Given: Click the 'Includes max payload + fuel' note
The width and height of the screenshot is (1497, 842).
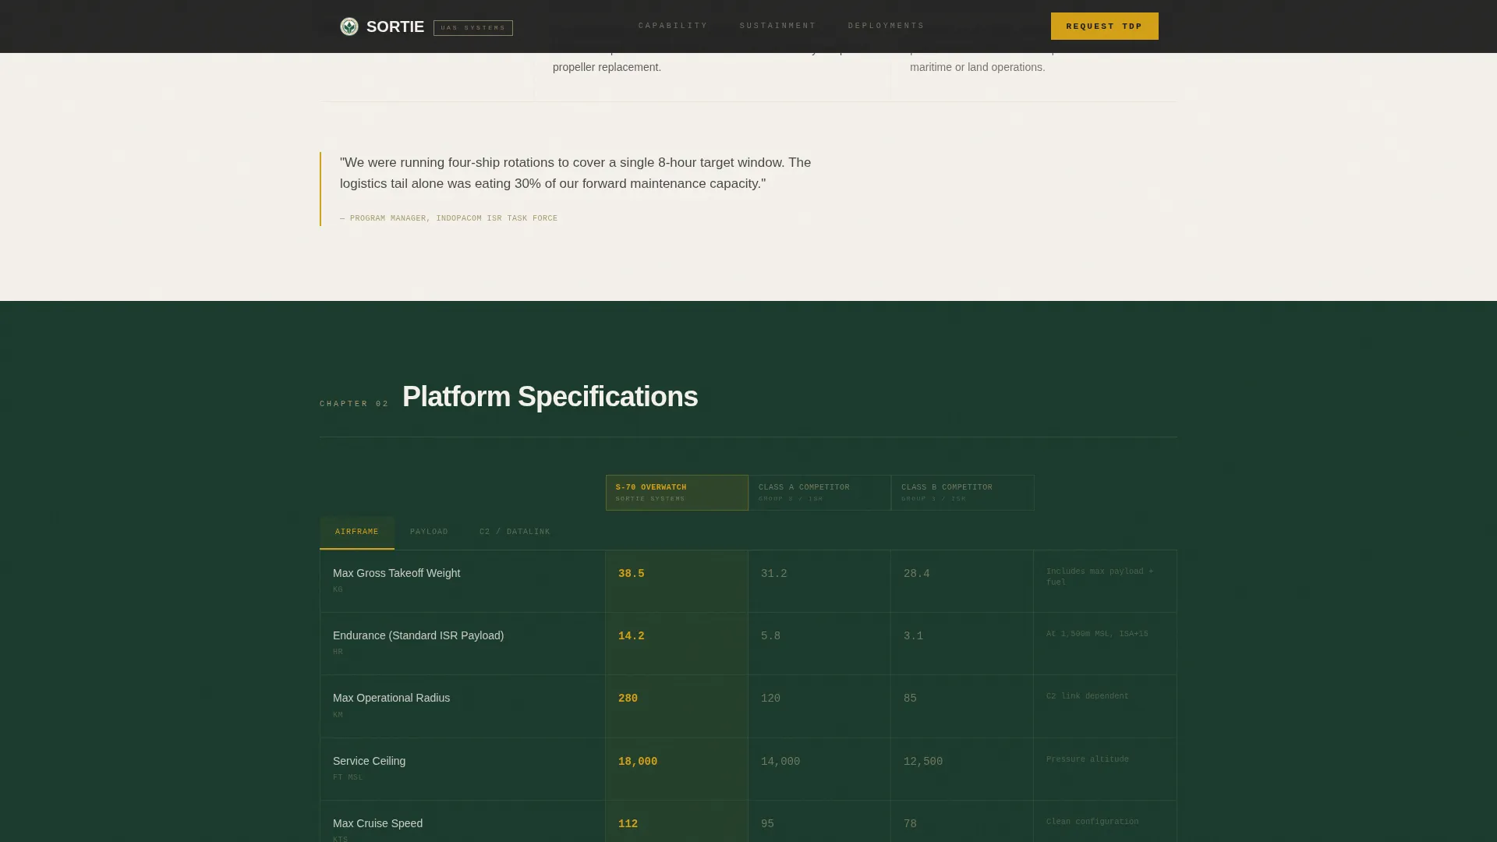Looking at the screenshot, I should pos(1099,577).
